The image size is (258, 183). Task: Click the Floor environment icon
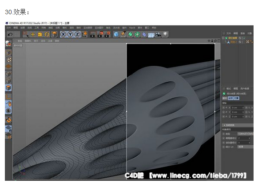point(151,35)
